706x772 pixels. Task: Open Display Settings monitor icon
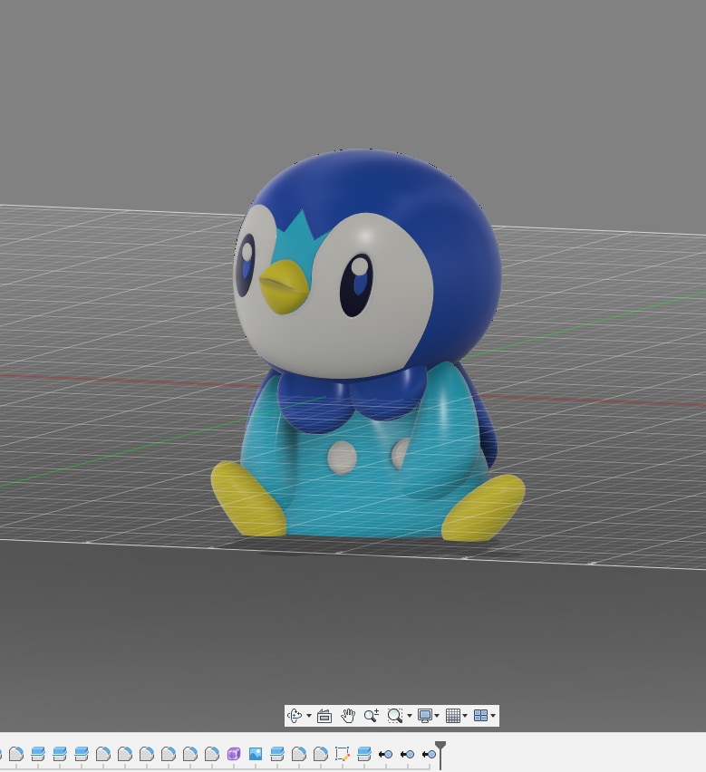pyautogui.click(x=424, y=716)
